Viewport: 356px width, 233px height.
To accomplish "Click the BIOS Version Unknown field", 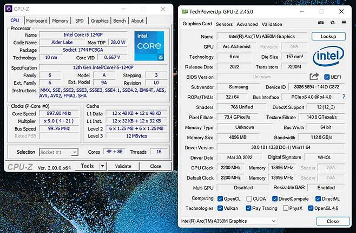I will pos(262,77).
